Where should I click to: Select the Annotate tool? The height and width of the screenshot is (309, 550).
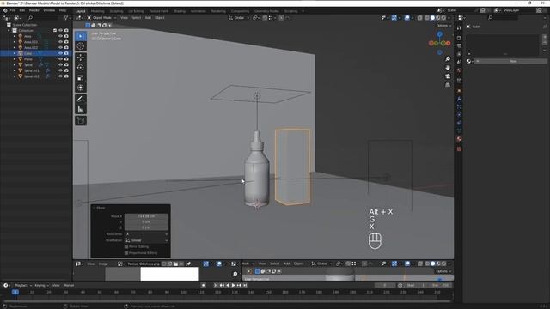click(81, 100)
